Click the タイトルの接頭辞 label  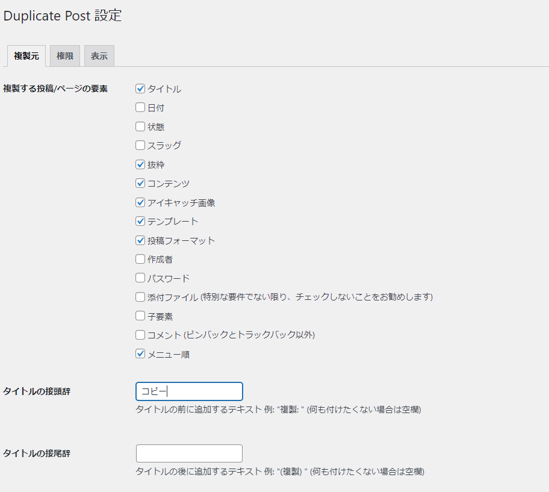[37, 391]
